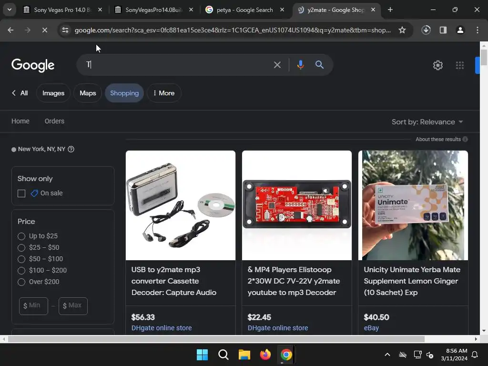
Task: Switch to petya - Google Search tab
Action: click(244, 10)
